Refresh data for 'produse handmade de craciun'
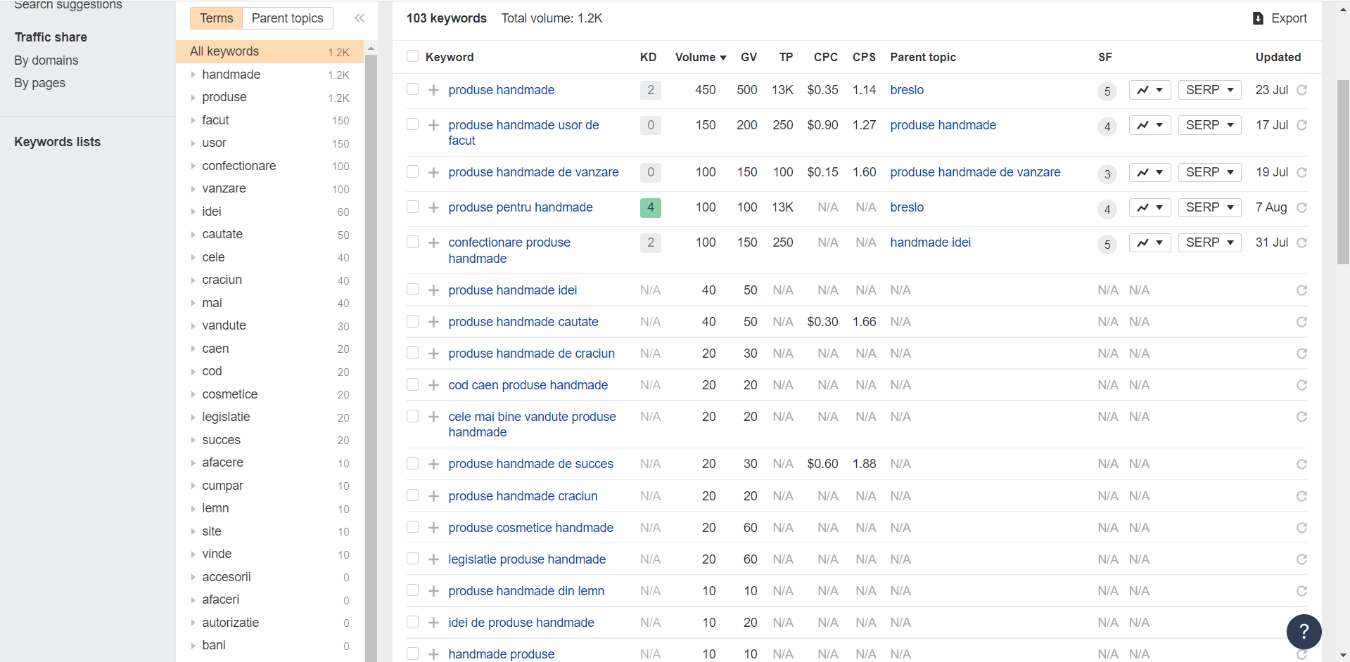This screenshot has width=1350, height=662. pos(1301,353)
